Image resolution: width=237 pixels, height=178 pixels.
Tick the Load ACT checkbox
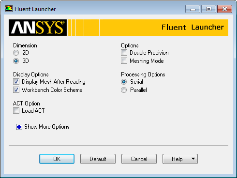[16, 111]
